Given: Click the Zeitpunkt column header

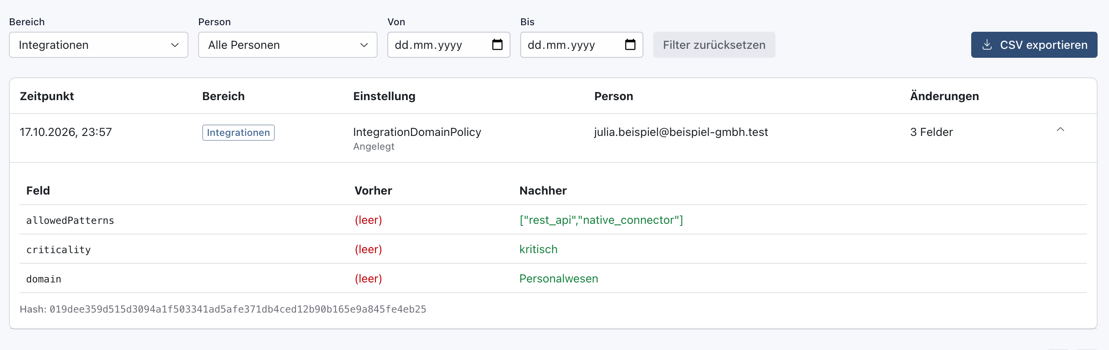Looking at the screenshot, I should click(47, 96).
